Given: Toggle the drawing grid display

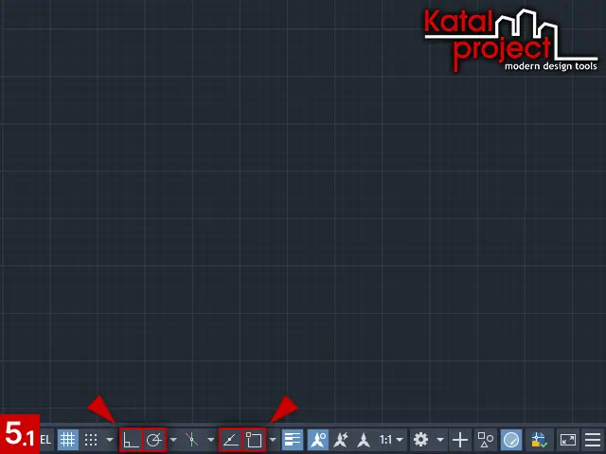Looking at the screenshot, I should 67,440.
